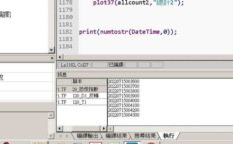This screenshot has height=144, width=233.
Task: Click script list scrollbar left arrow
Action: (59, 129)
